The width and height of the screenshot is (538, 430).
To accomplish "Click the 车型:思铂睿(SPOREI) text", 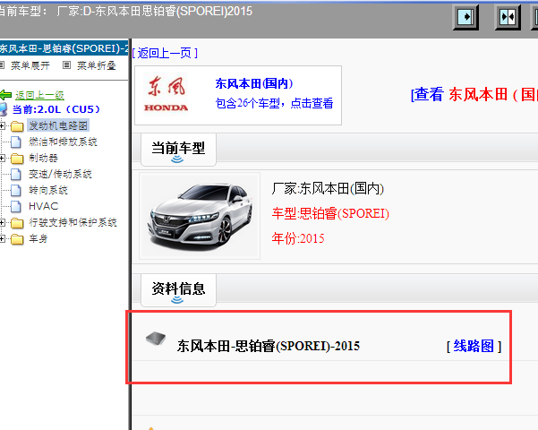I will pyautogui.click(x=330, y=213).
